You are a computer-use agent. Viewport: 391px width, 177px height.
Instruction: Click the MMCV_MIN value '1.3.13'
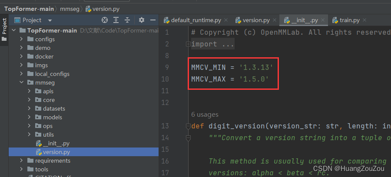tap(256, 67)
